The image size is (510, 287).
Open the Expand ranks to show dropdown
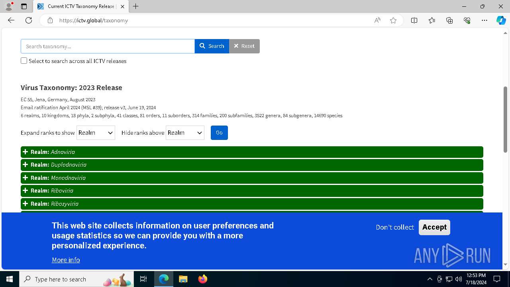click(x=96, y=133)
